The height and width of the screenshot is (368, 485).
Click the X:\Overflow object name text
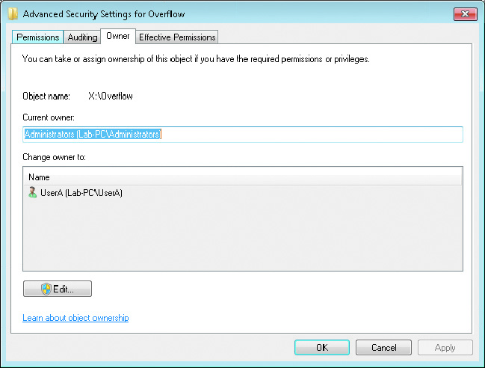pyautogui.click(x=111, y=96)
